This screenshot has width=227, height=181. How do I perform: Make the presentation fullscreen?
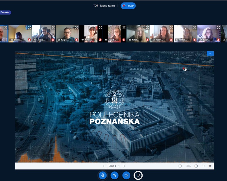click(210, 166)
